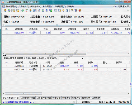Click the colorful funnel filter icon
Image resolution: width=132 pixels, height=105 pixels.
(x=27, y=11)
